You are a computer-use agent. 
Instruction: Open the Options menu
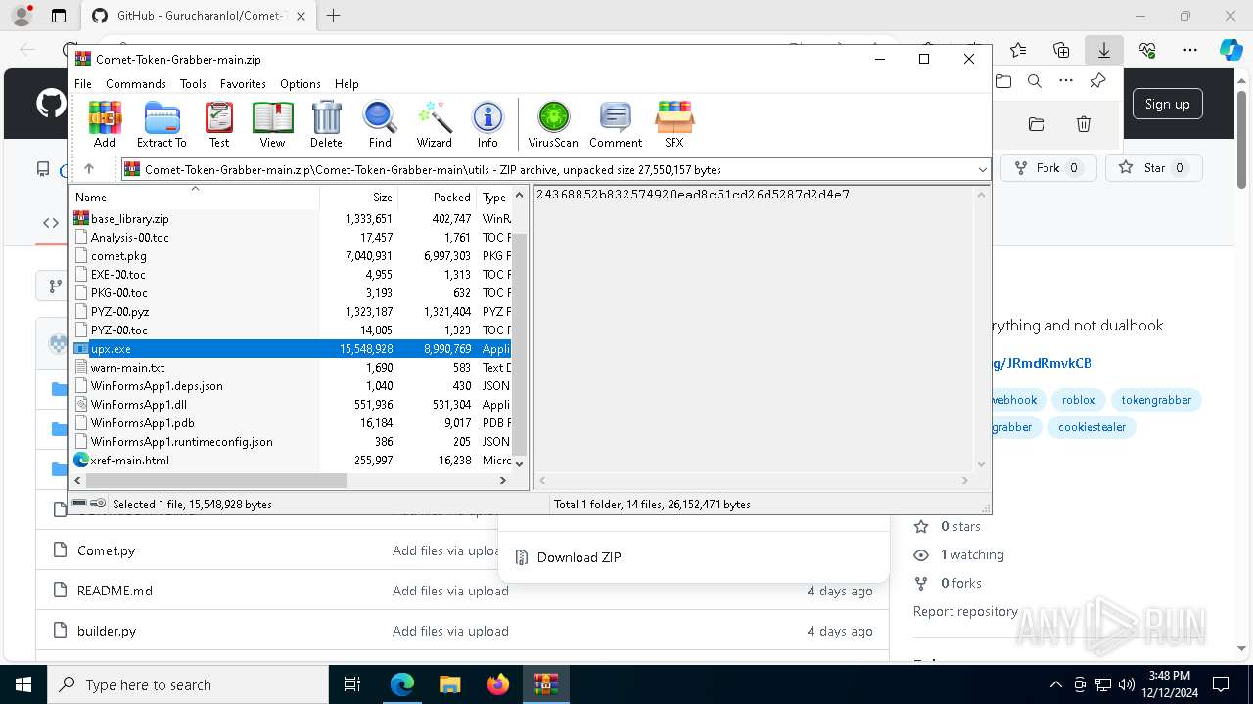tap(301, 84)
